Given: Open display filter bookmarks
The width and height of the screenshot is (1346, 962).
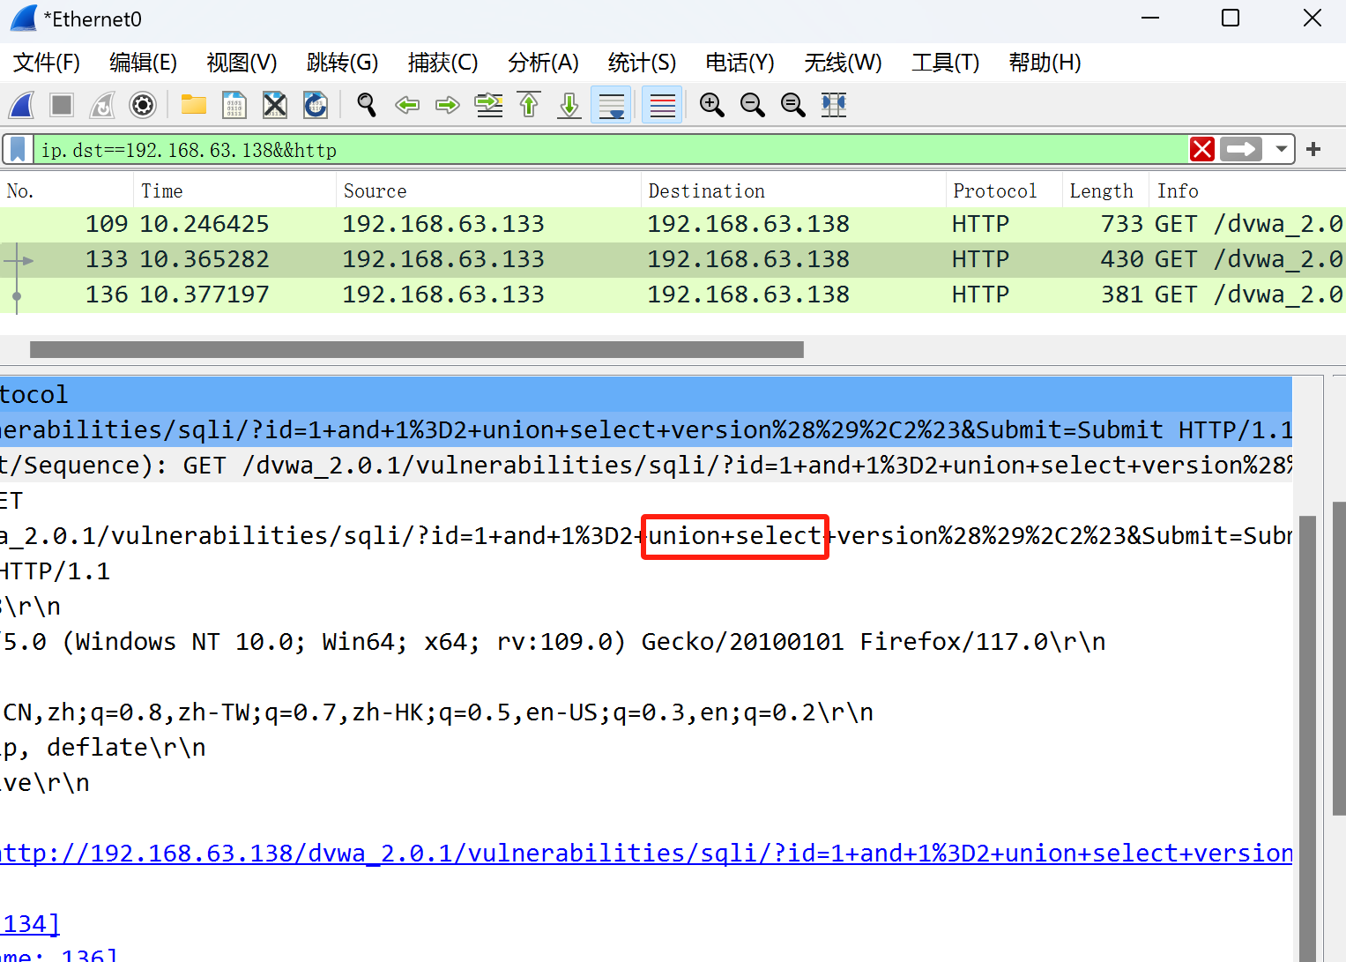Looking at the screenshot, I should [x=18, y=149].
